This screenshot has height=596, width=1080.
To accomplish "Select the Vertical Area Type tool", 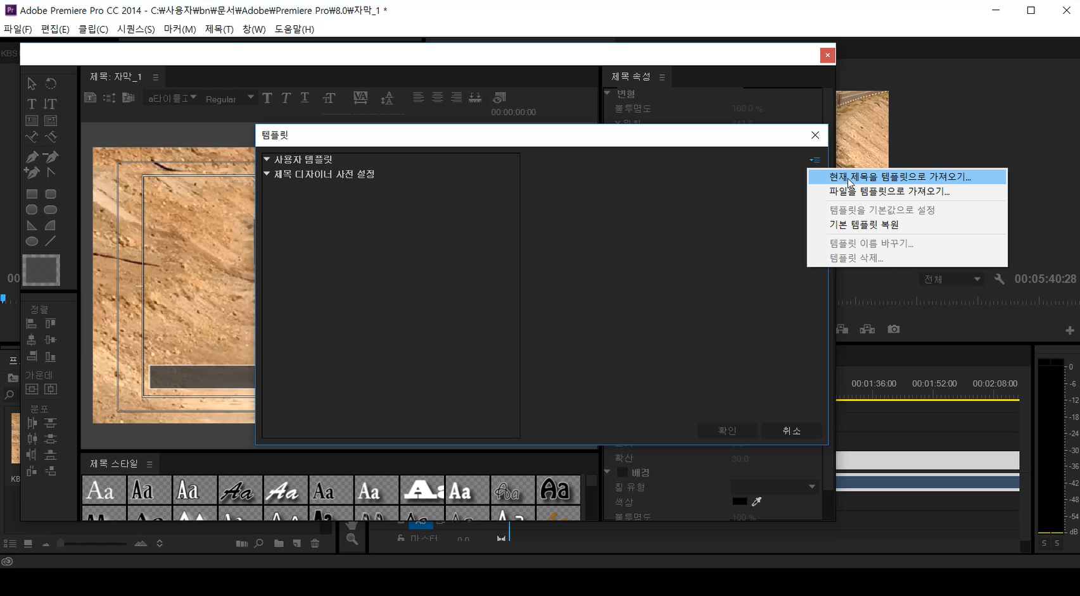I will (51, 120).
